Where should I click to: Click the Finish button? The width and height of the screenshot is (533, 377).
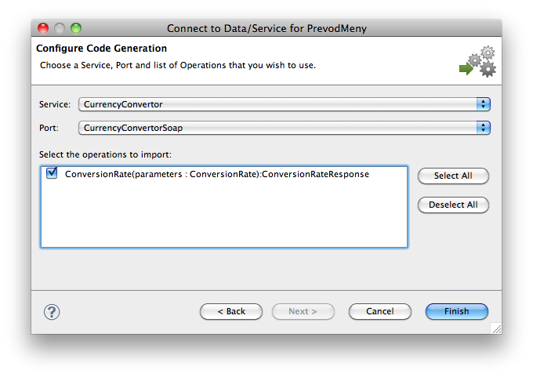pos(456,311)
